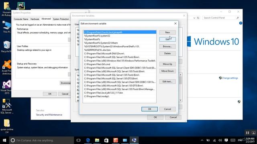Screen dimensions: 257x144
Task: Select the WindowsPowerShell\v1.0 path entry
Action: [x=120, y=46]
